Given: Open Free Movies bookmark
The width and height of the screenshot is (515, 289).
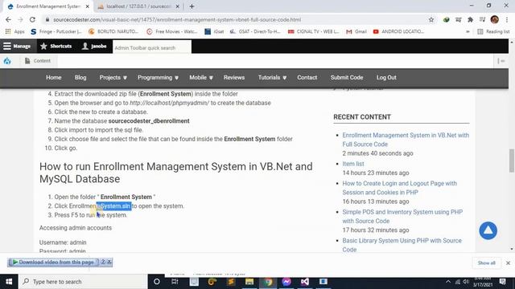Looking at the screenshot, I should pos(171,31).
